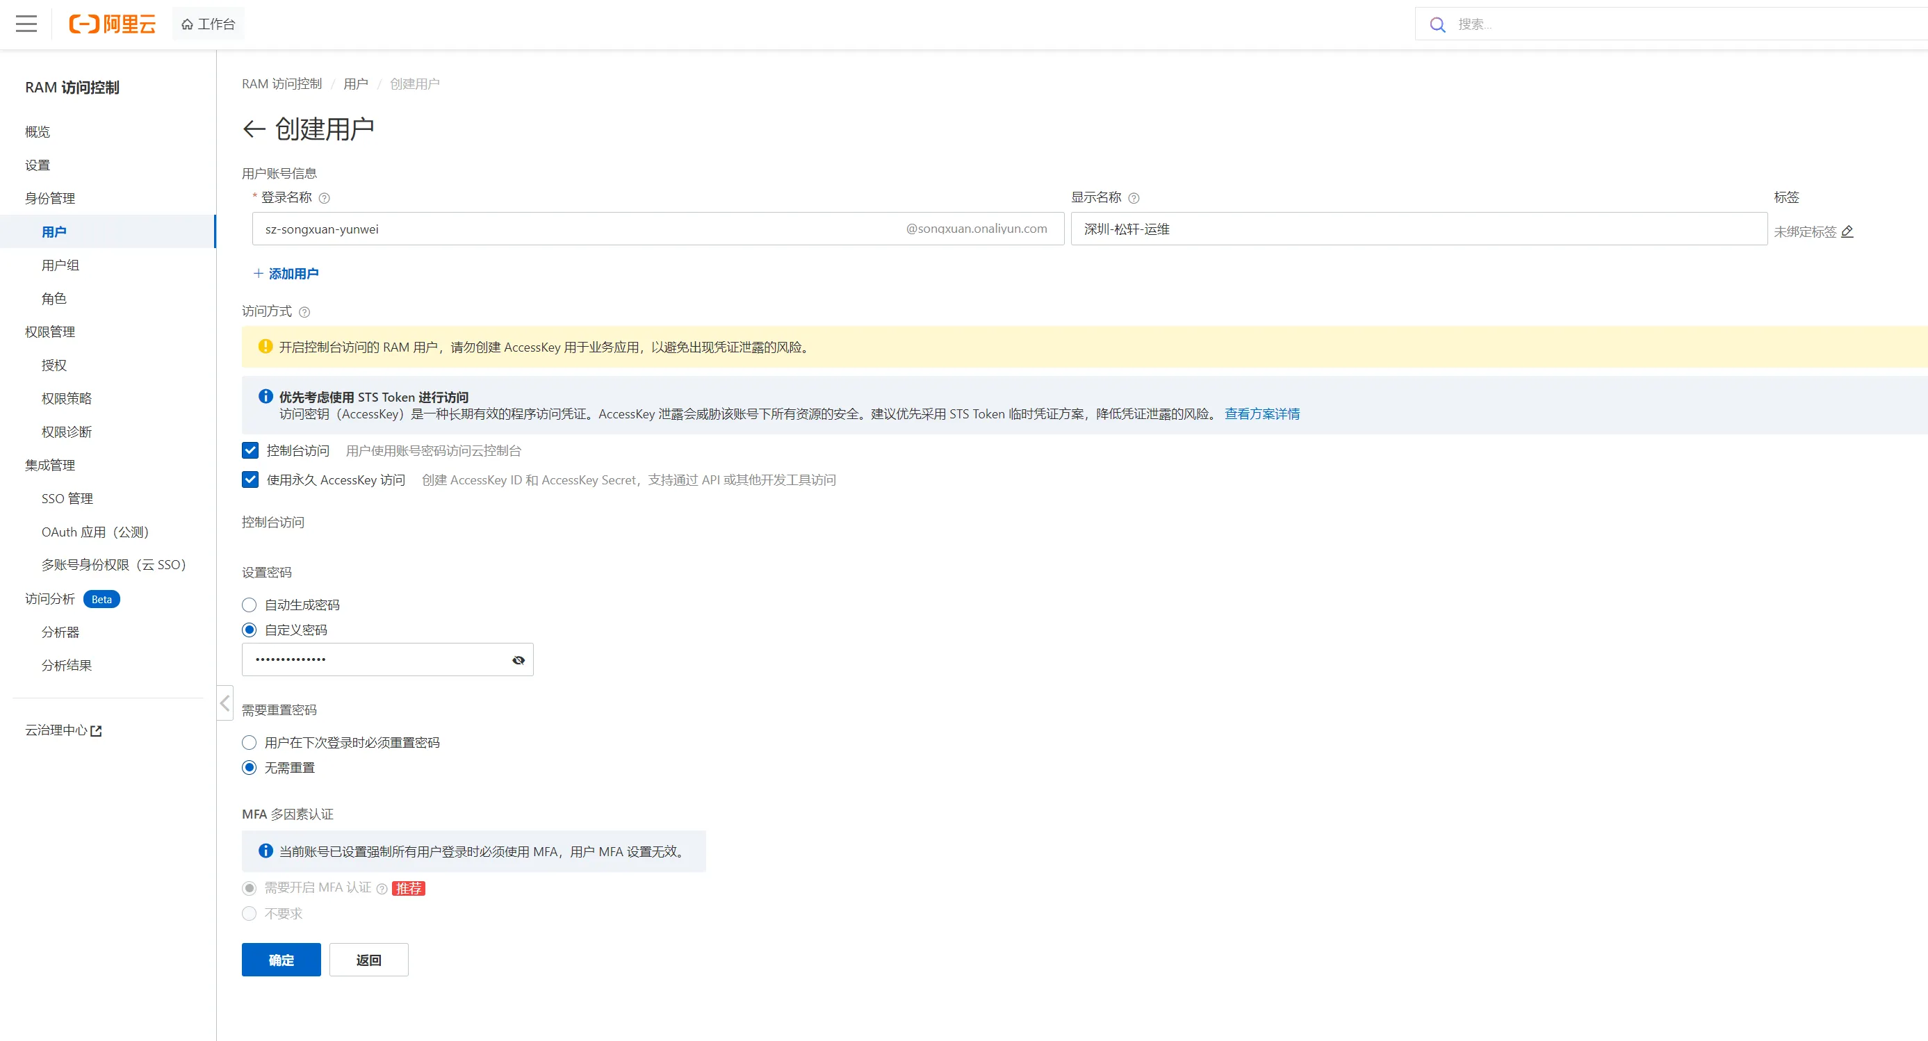Uncheck the 控制台访问 checkbox

coord(250,450)
